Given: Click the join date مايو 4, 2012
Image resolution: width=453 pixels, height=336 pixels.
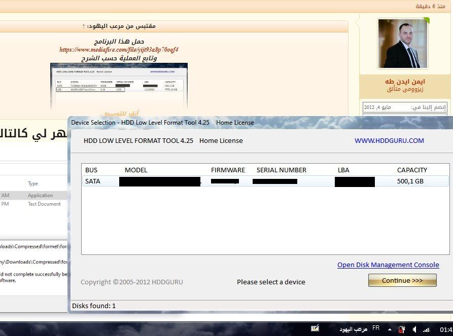Looking at the screenshot, I should click(377, 107).
